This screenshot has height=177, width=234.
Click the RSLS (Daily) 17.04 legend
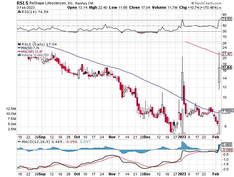[x=39, y=44]
